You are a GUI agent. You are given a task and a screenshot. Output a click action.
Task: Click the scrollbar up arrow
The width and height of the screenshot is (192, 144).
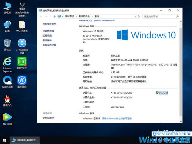(x=181, y=22)
